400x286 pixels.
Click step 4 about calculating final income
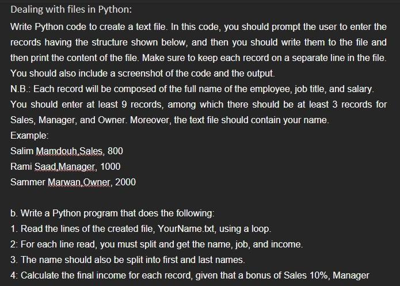pyautogui.click(x=190, y=276)
